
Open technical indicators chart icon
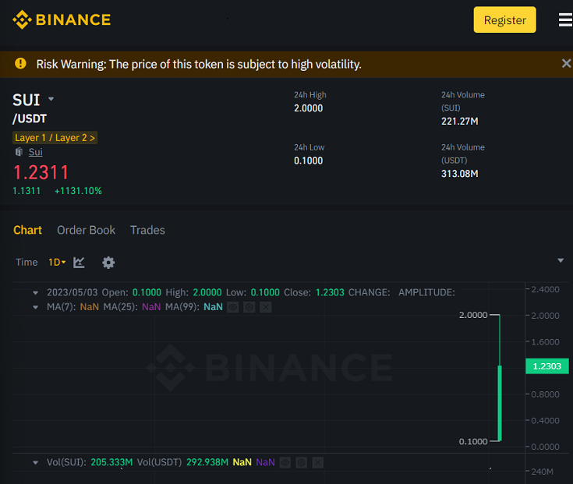79,263
